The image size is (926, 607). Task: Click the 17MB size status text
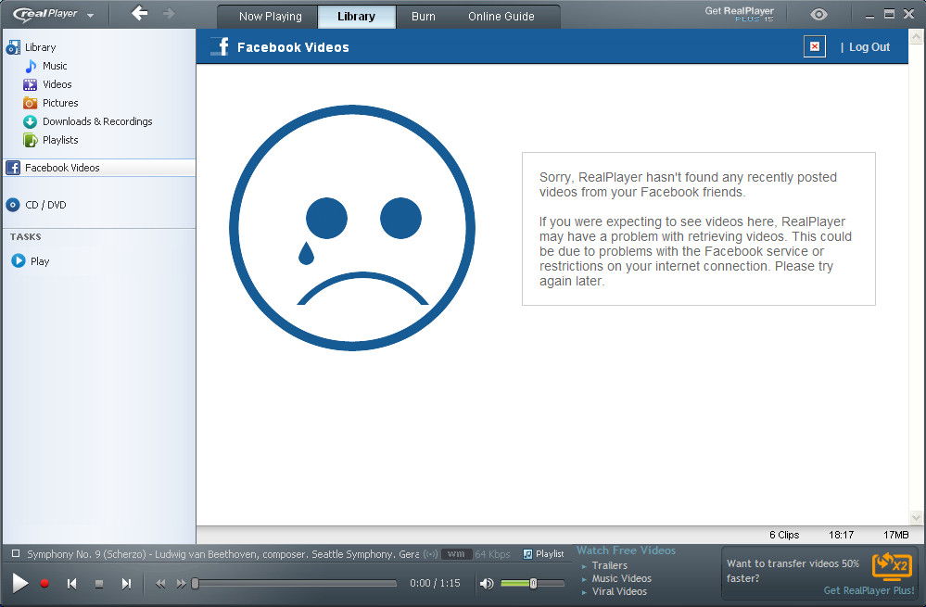(x=896, y=535)
